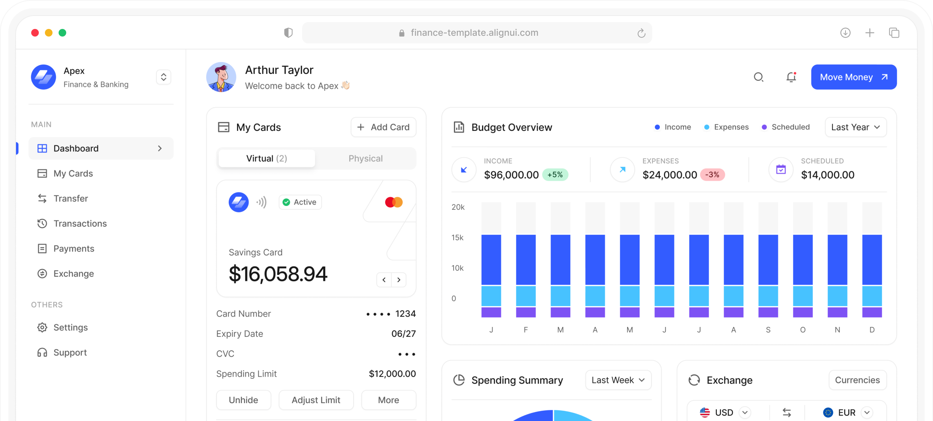The height and width of the screenshot is (421, 933).
Task: Open the search icon in header
Action: point(758,77)
